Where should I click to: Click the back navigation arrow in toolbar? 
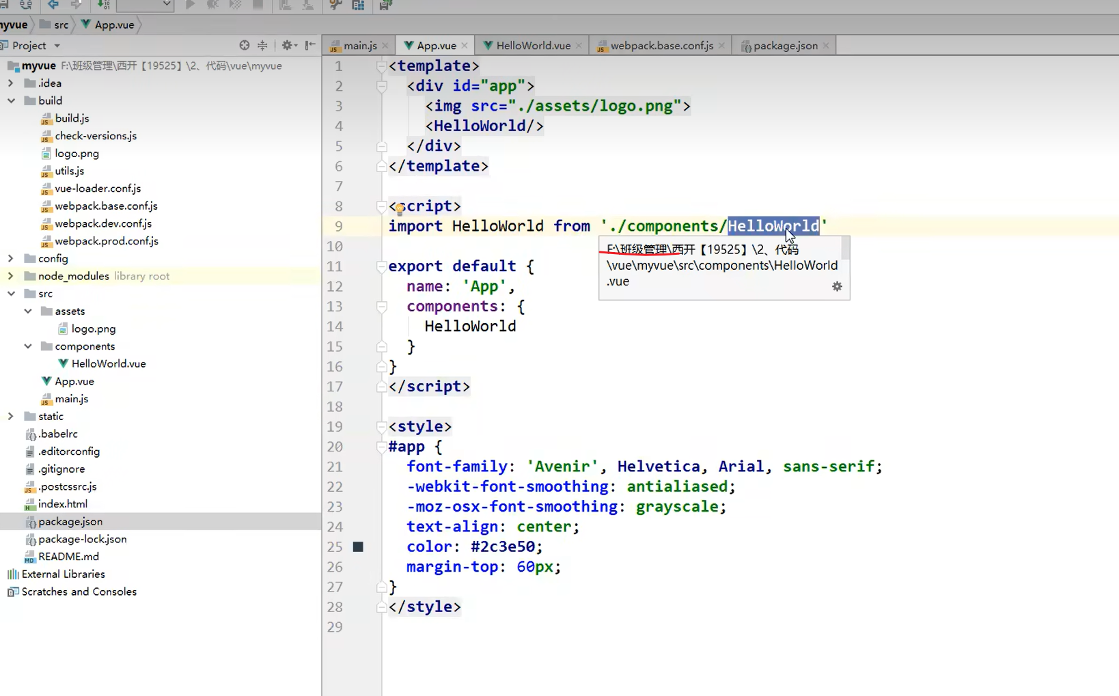53,5
